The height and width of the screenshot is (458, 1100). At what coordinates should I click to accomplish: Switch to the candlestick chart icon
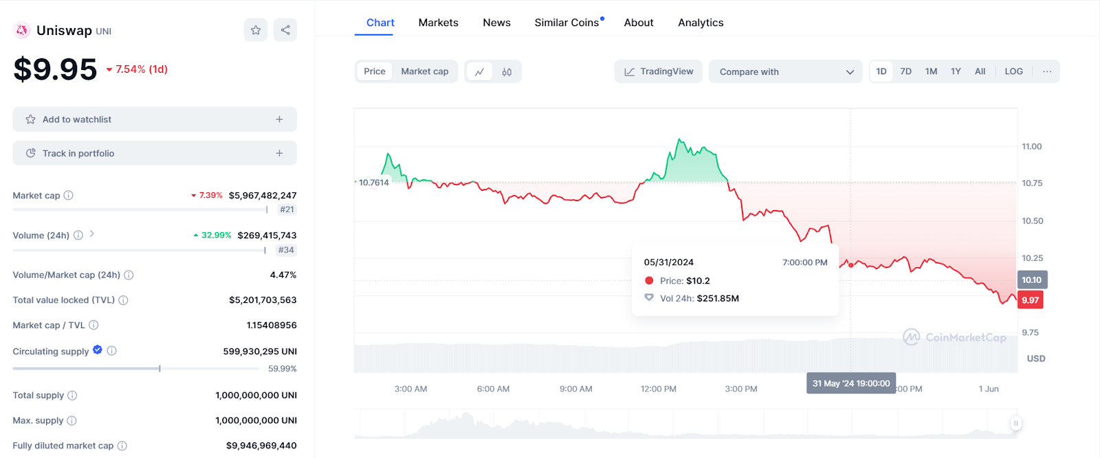(x=507, y=71)
